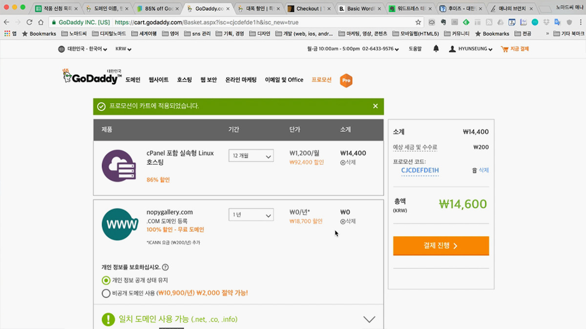
Task: Click the Evernote elephant extension icon
Action: click(x=443, y=22)
